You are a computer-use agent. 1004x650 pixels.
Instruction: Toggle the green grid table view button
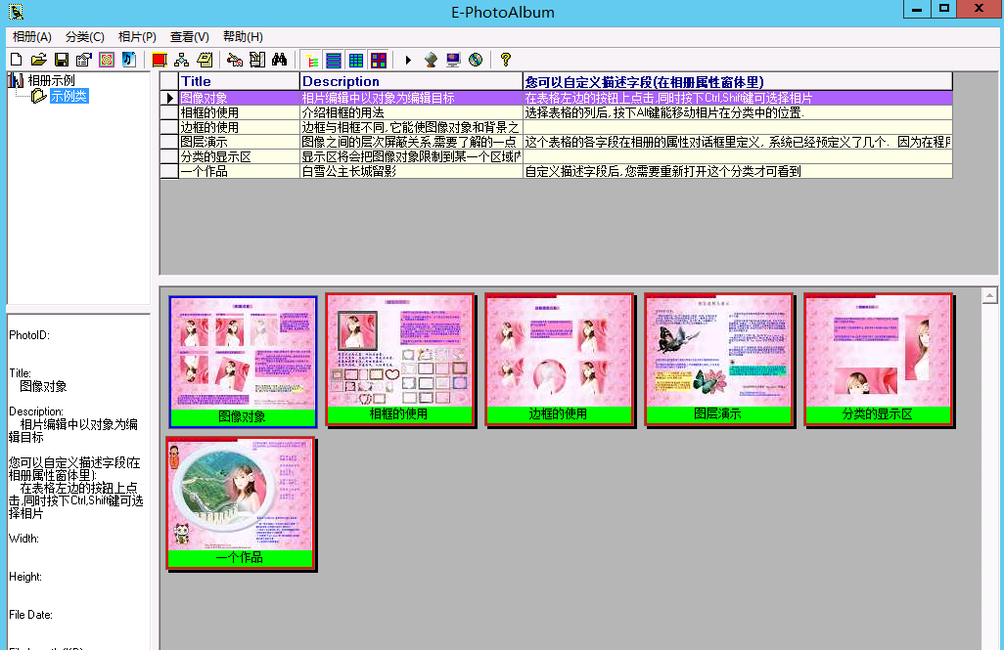356,61
